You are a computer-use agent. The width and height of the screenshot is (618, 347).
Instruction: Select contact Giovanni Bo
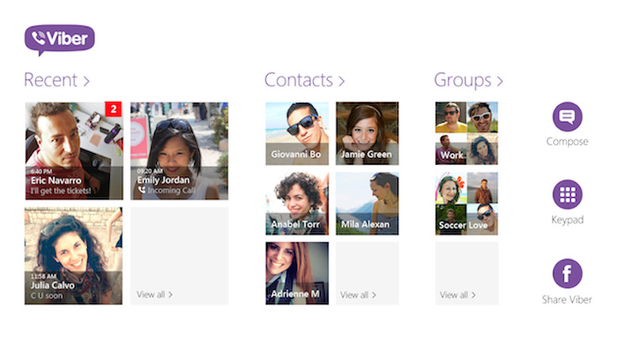297,133
